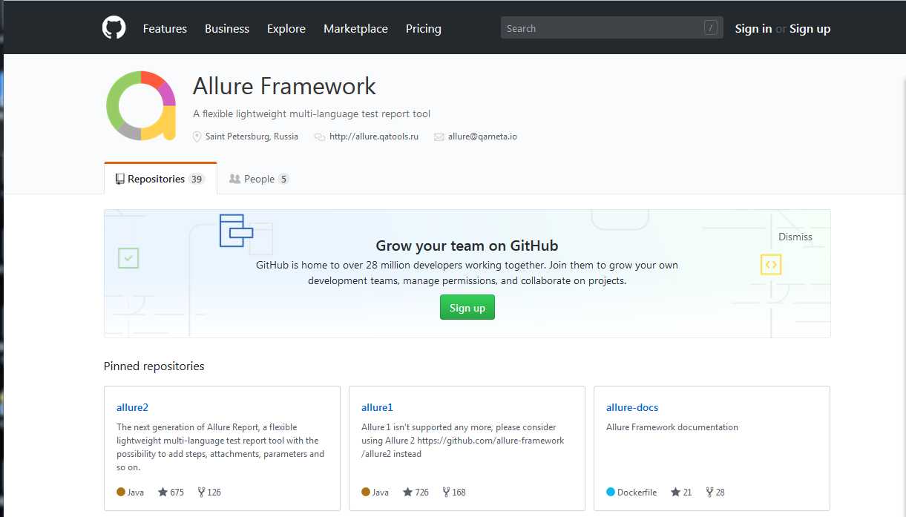Select the Pinned repositories heading
Viewport: 906px width, 517px height.
tap(154, 366)
